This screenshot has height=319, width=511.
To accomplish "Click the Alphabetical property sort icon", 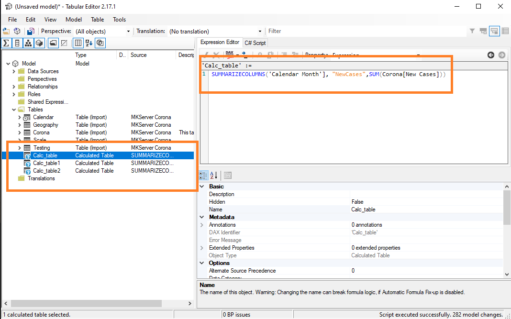I will pos(214,176).
